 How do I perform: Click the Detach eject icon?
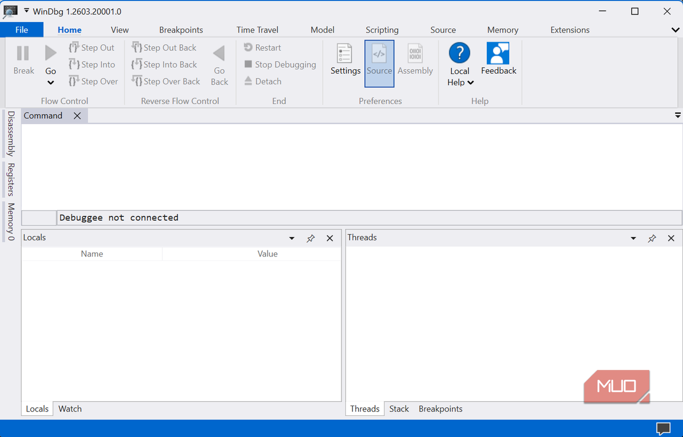248,81
